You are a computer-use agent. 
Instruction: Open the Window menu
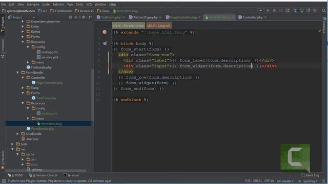(x=100, y=4)
